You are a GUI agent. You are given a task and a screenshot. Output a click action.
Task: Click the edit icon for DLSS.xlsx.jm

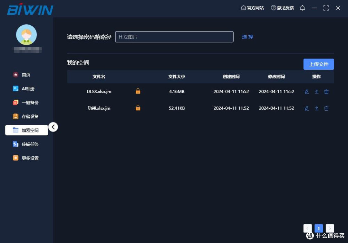(307, 92)
